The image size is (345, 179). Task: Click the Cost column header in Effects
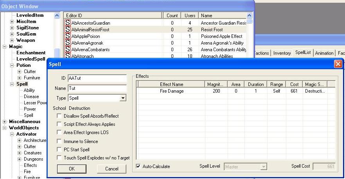point(294,84)
